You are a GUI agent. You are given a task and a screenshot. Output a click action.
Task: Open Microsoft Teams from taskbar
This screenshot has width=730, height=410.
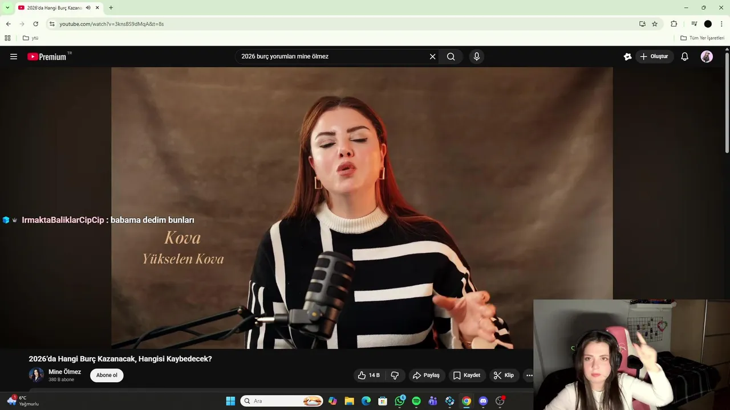[433, 401]
